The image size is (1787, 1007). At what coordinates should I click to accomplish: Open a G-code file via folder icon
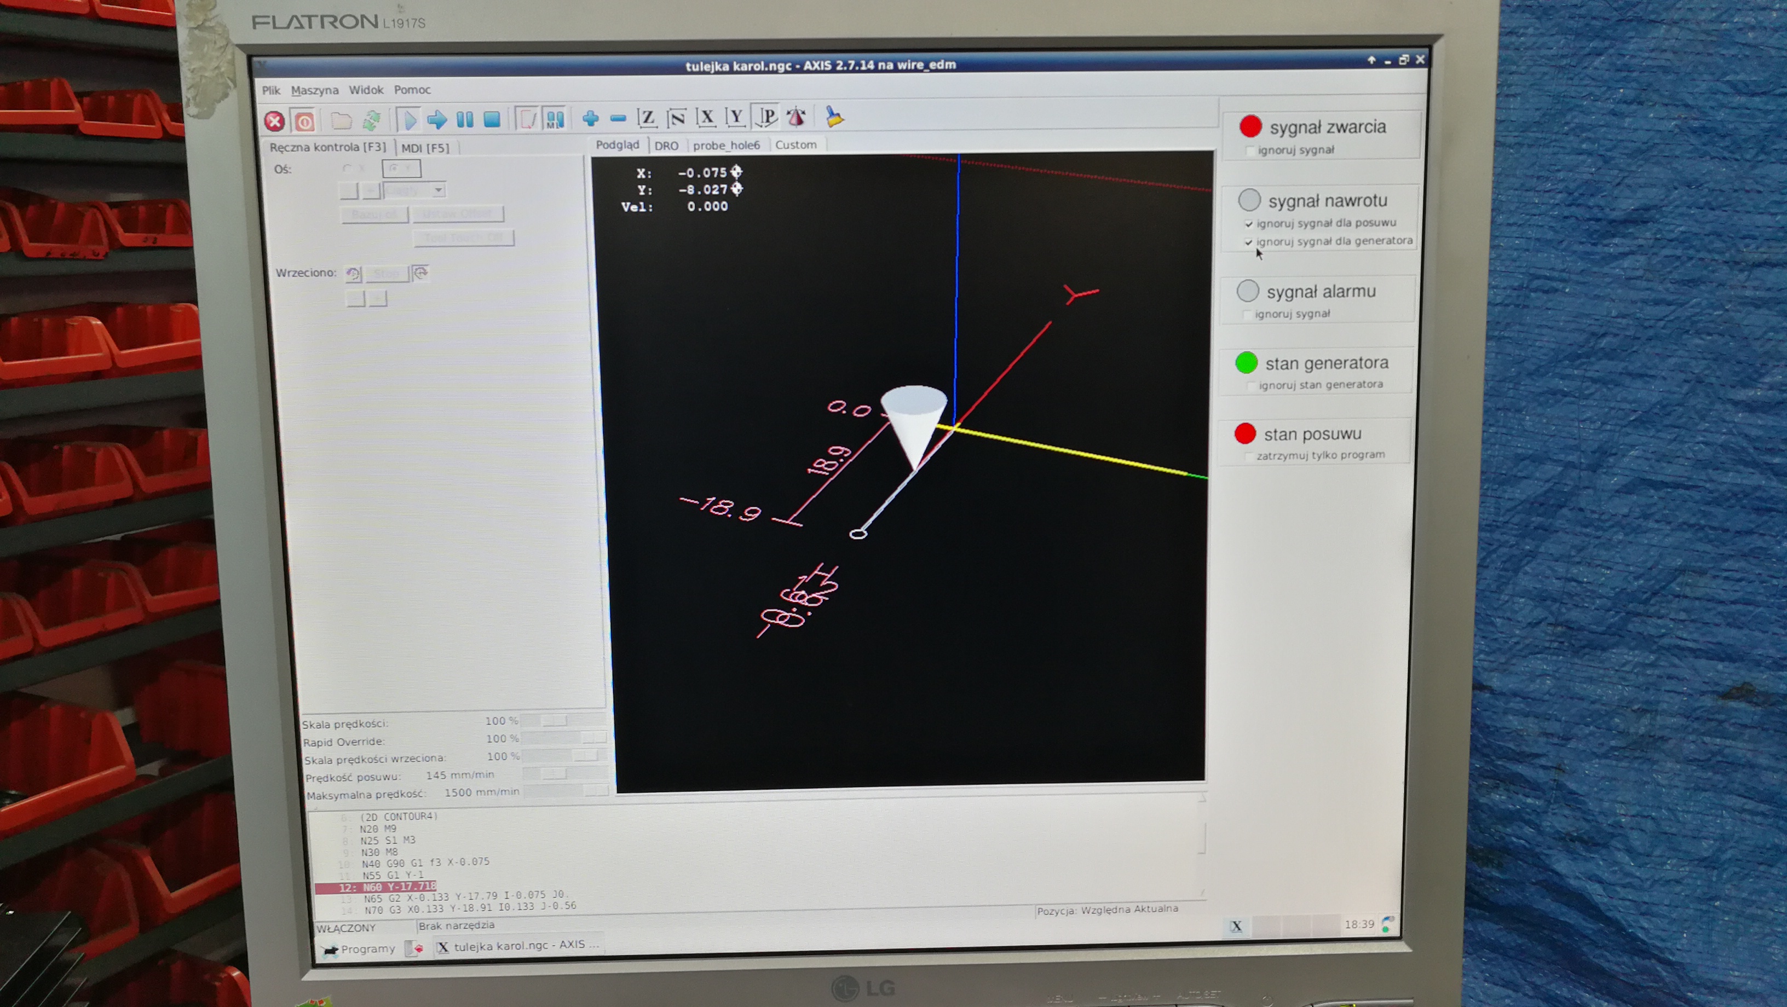pos(341,120)
